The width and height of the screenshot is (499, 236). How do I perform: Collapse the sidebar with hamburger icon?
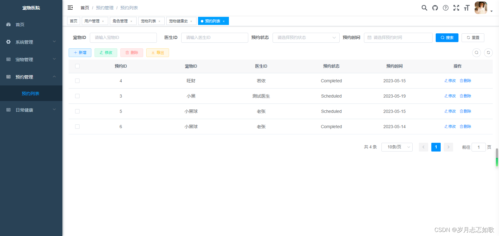[x=70, y=7]
